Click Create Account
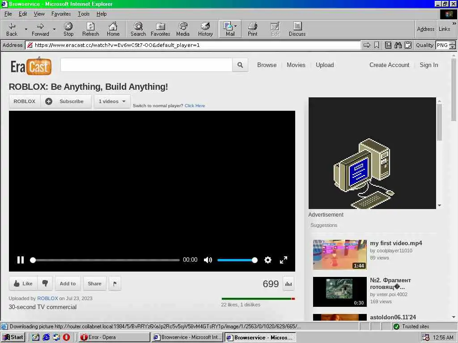 390,65
